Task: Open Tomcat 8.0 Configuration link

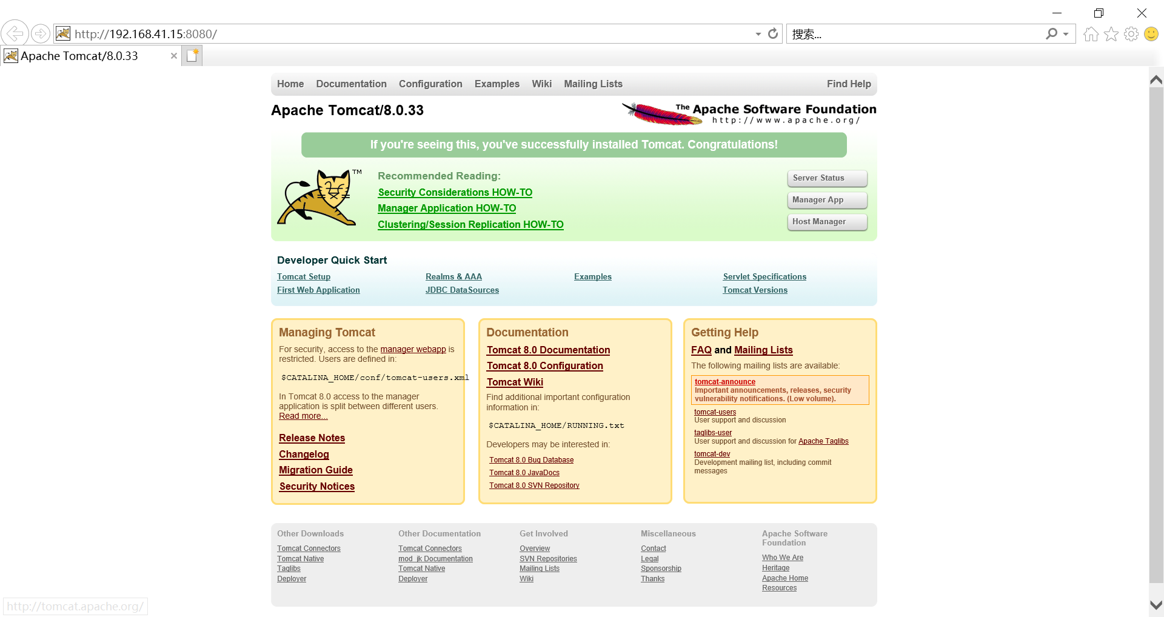Action: pyautogui.click(x=544, y=366)
